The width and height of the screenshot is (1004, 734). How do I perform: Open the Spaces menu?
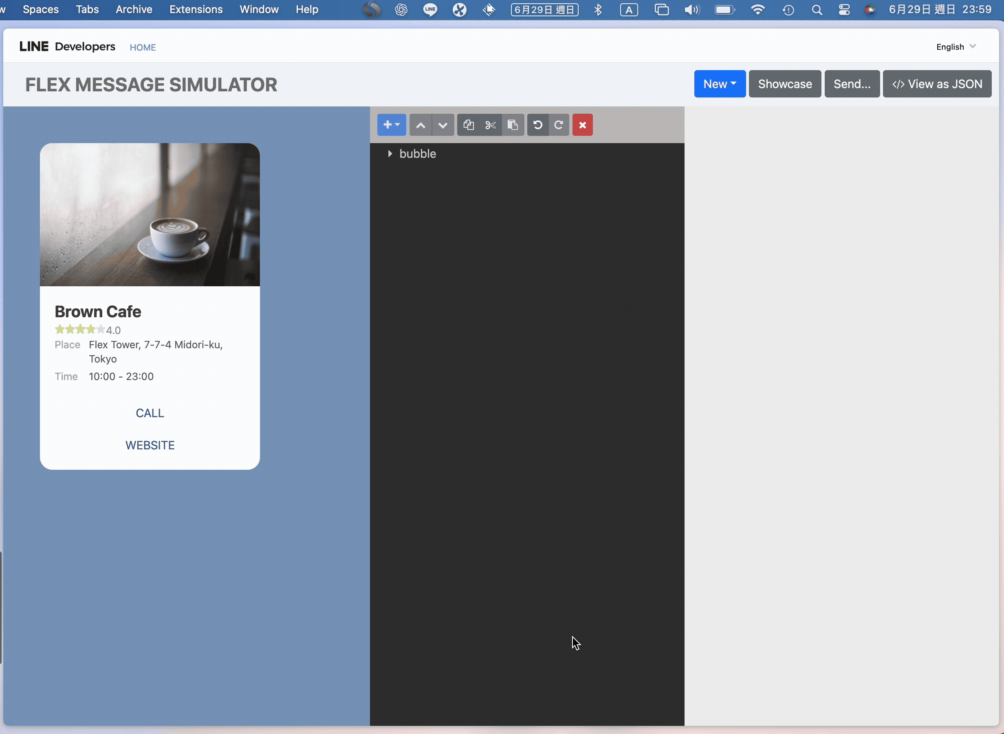[40, 9]
